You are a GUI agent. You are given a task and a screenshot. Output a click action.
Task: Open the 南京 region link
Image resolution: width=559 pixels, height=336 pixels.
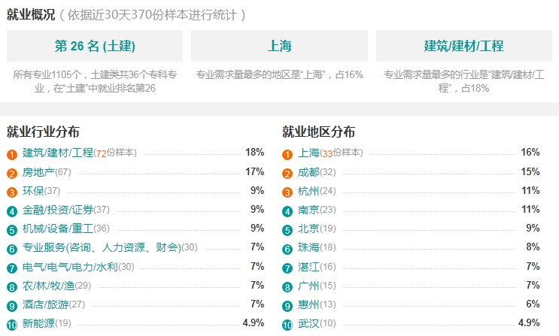click(x=308, y=210)
